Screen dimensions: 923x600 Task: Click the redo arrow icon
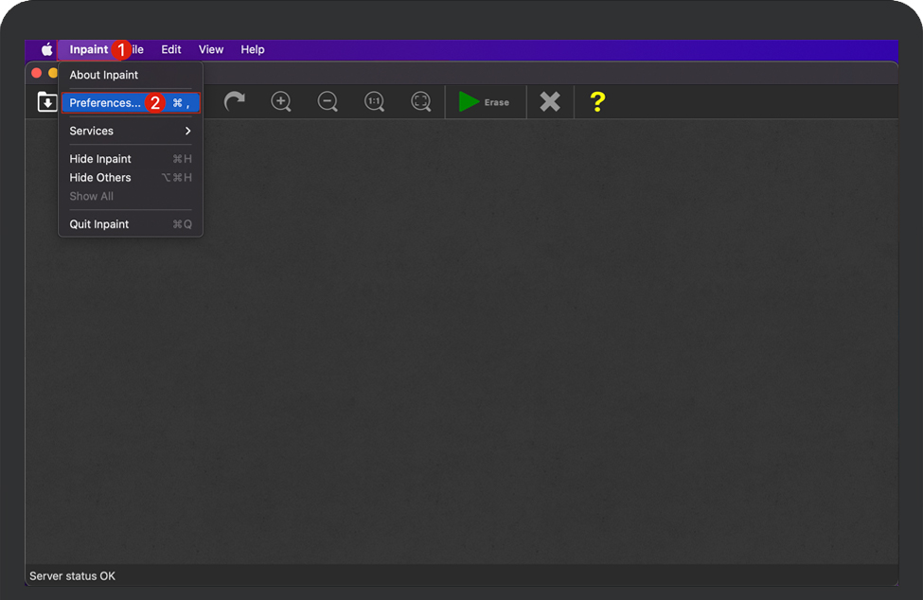coord(234,102)
